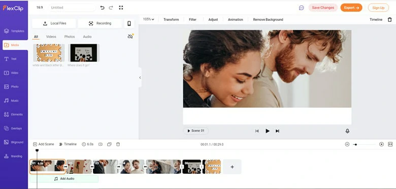Image resolution: width=396 pixels, height=189 pixels.
Task: Play the video preview
Action: (x=267, y=131)
